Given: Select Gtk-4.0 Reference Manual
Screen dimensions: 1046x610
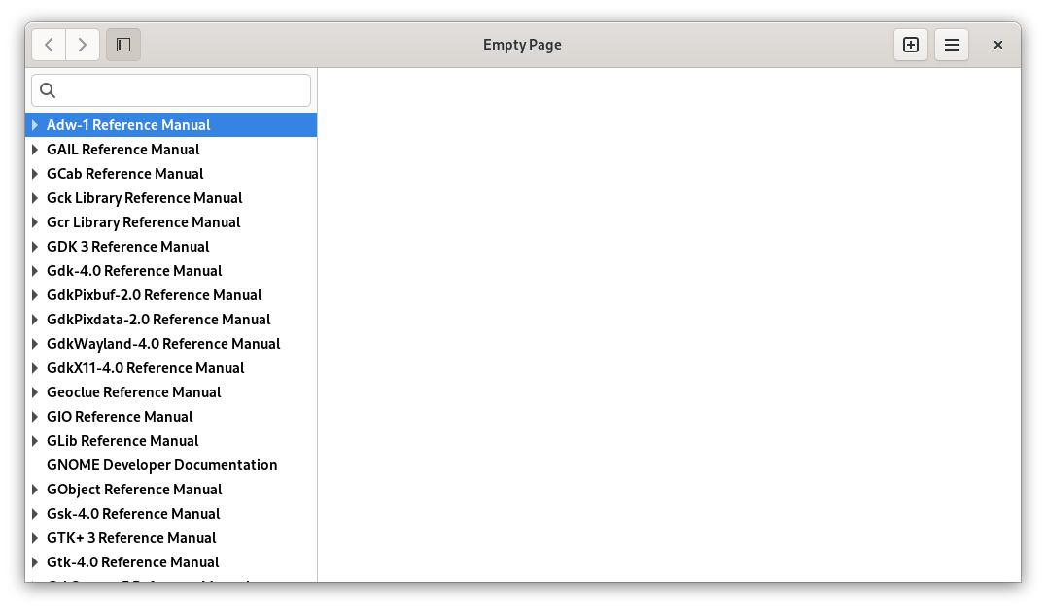Looking at the screenshot, I should [132, 562].
